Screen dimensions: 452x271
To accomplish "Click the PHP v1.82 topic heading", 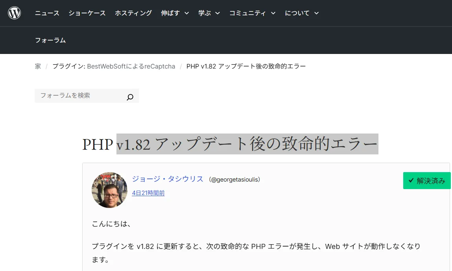I will pyautogui.click(x=230, y=144).
